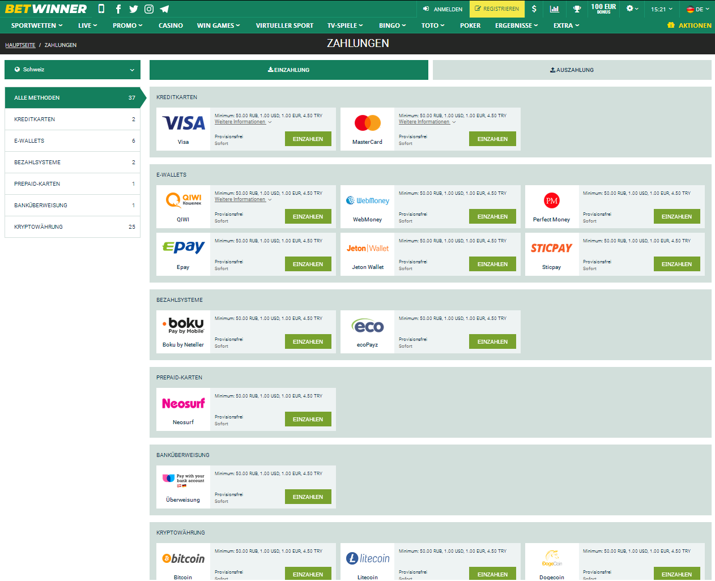Open the DE language dropdown
715x581 pixels.
pyautogui.click(x=698, y=9)
